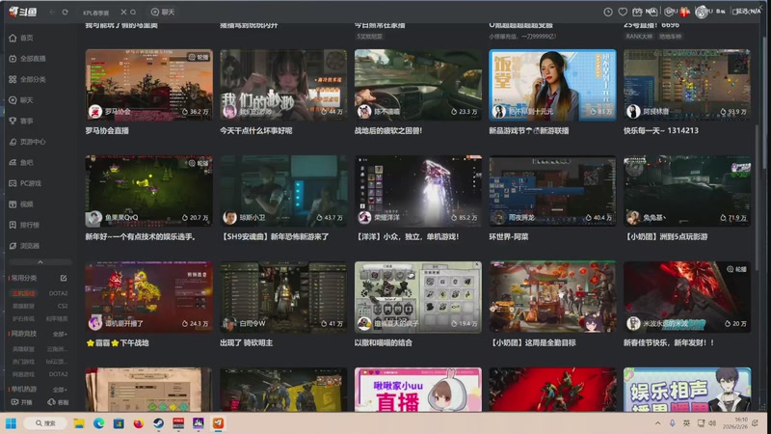Click the 客服 customer service button
The height and width of the screenshot is (434, 771).
coord(58,402)
